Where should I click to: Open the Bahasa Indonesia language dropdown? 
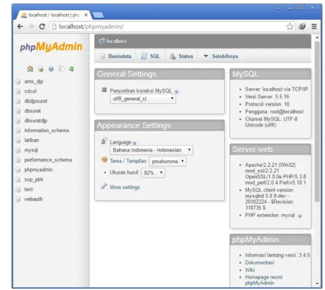(151, 150)
